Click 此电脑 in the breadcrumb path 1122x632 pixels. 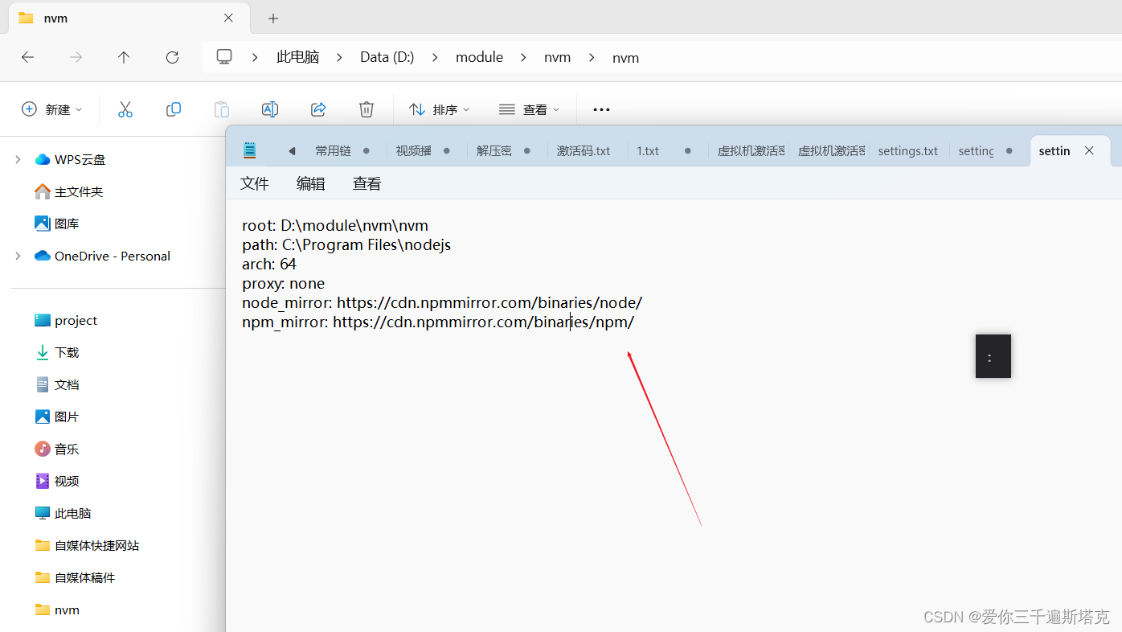point(297,57)
